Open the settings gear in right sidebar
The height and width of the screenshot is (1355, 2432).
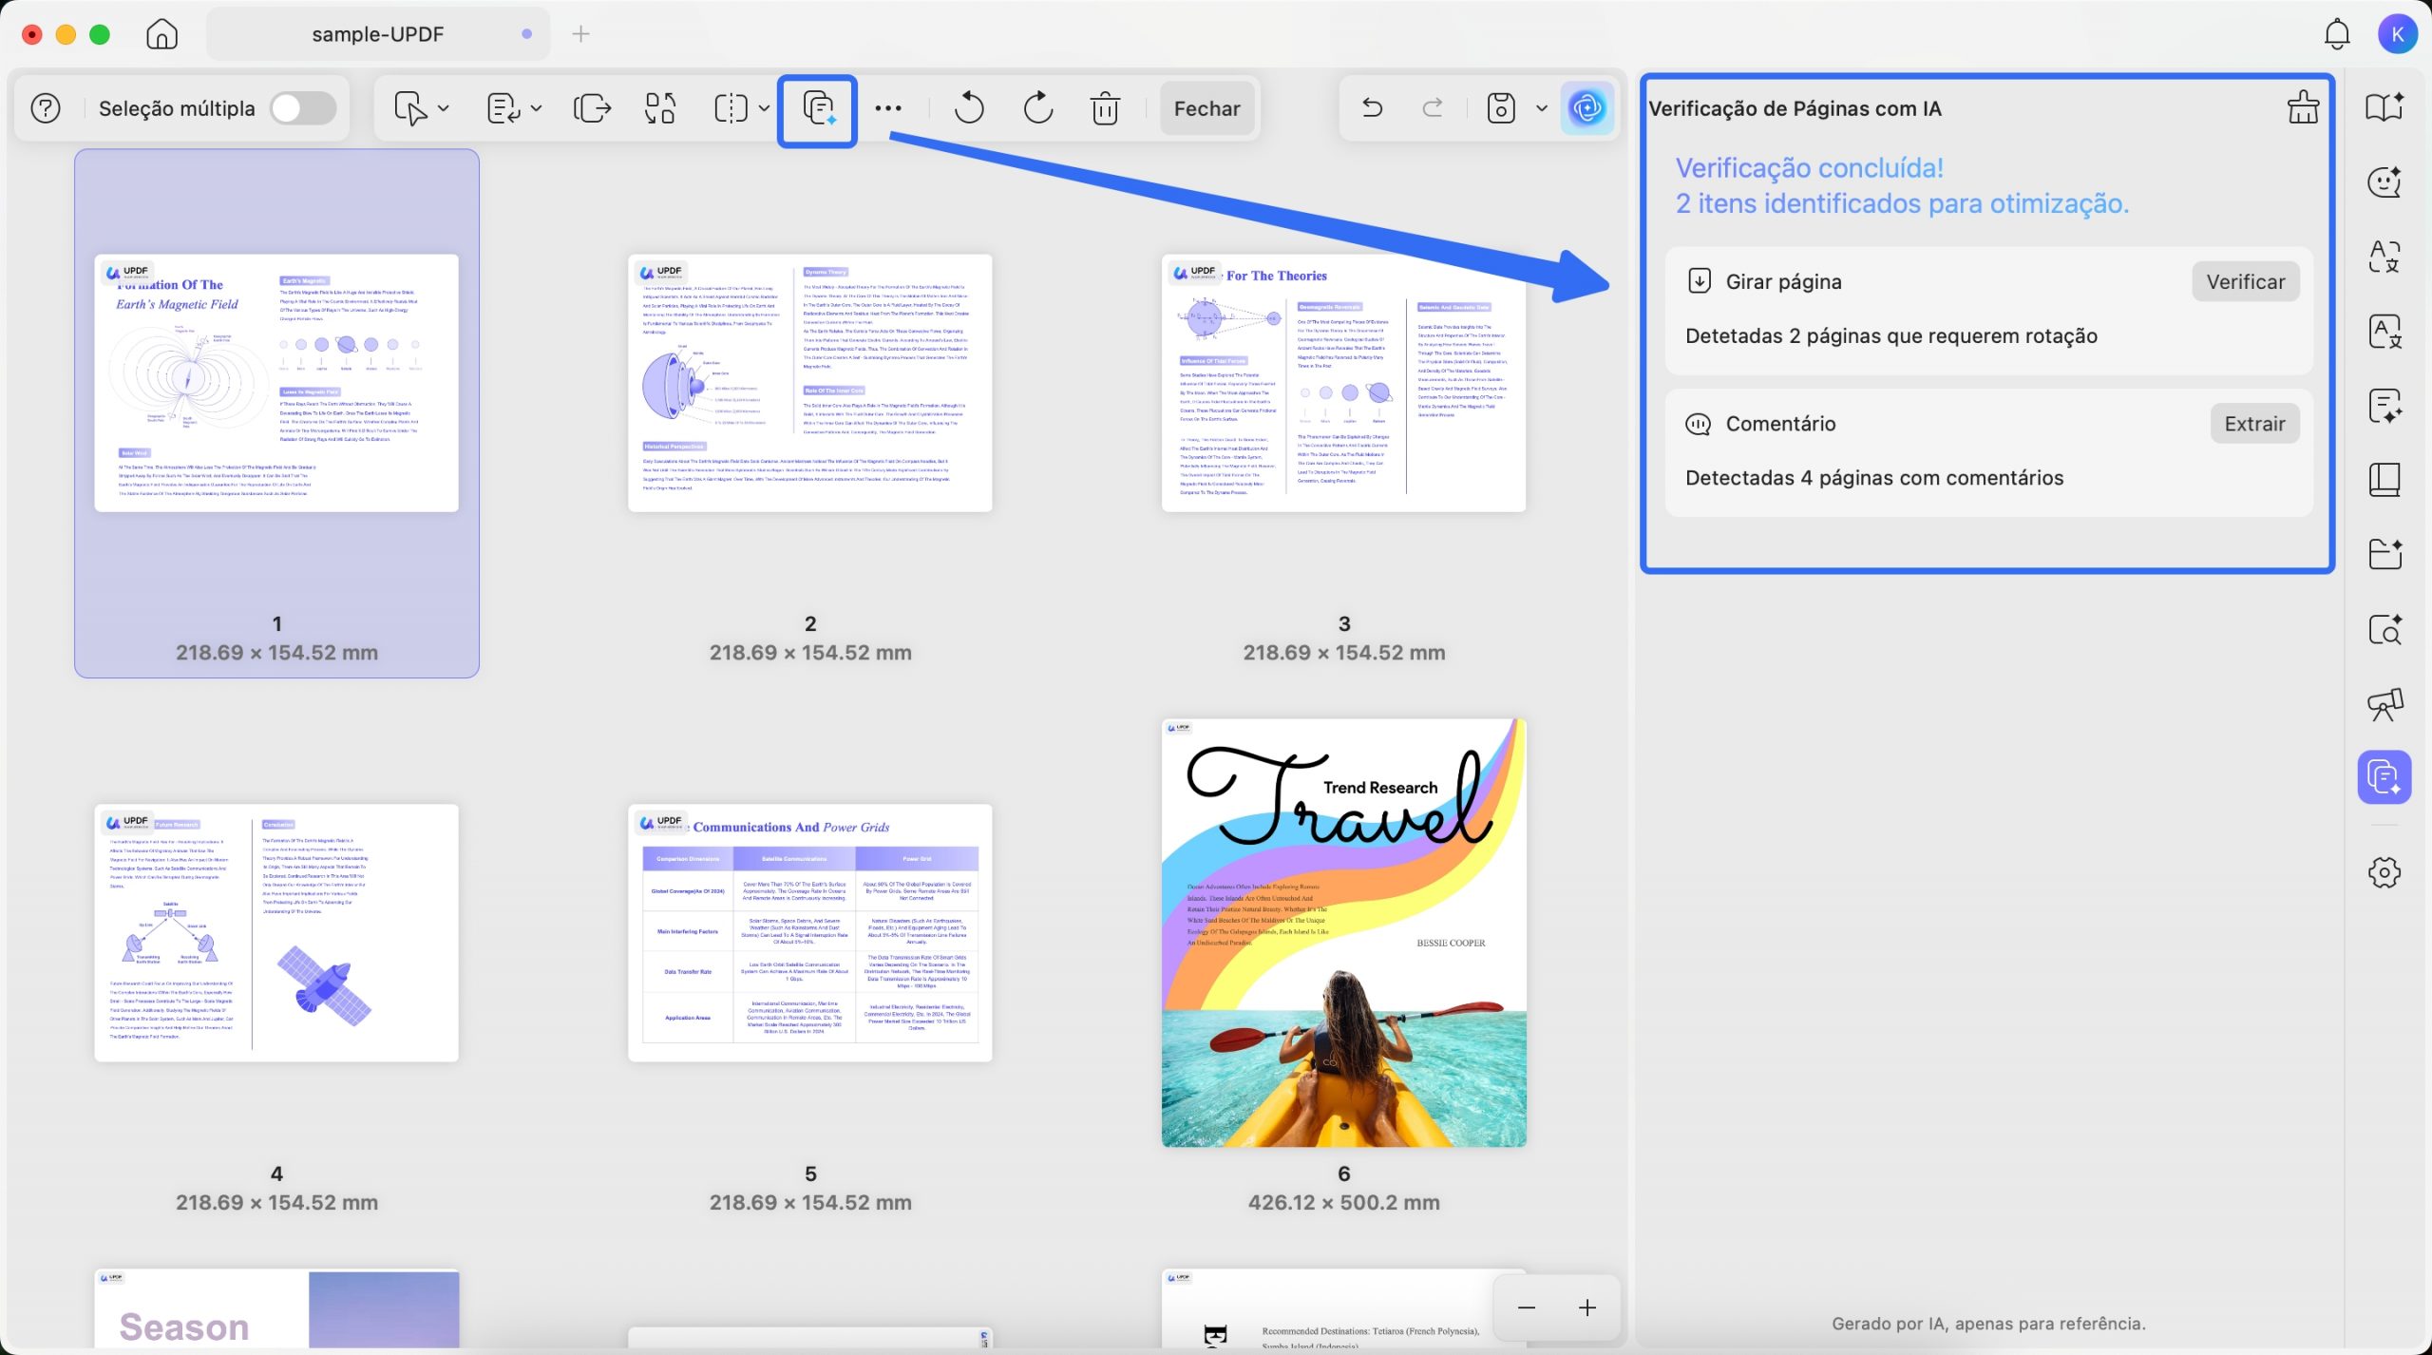pyautogui.click(x=2384, y=872)
